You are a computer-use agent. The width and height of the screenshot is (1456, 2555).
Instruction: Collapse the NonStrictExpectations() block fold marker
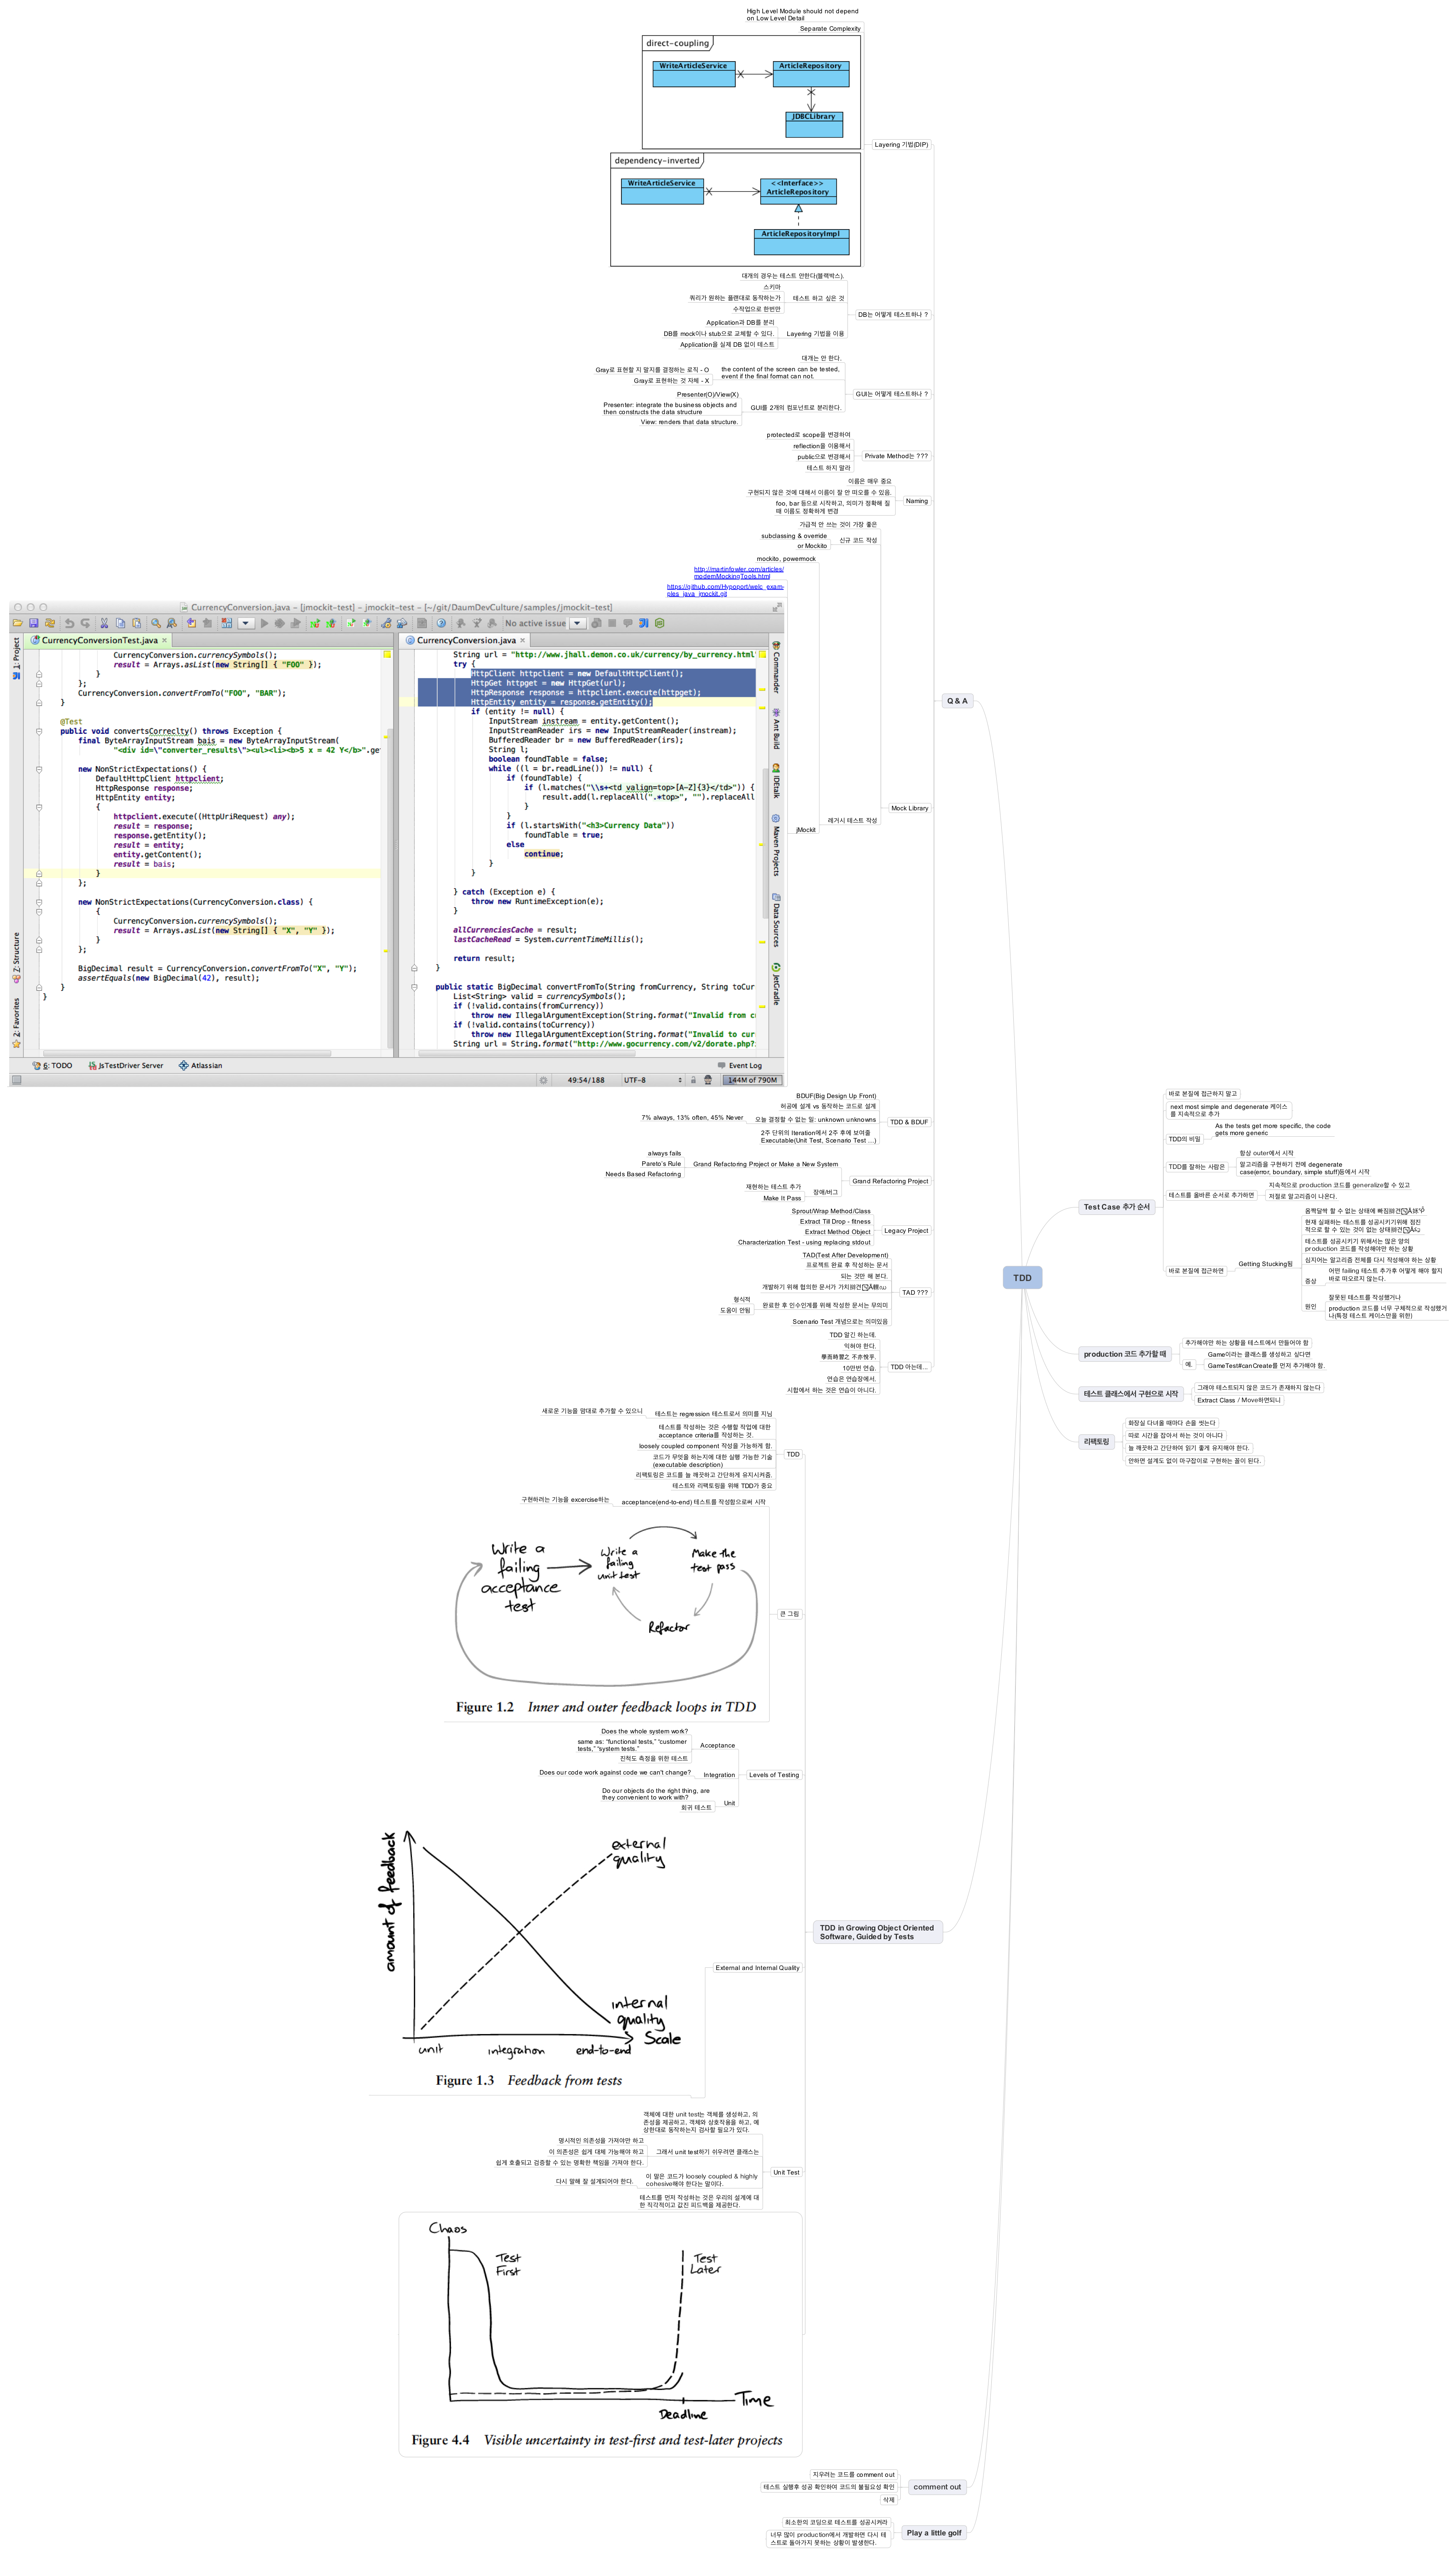point(39,769)
